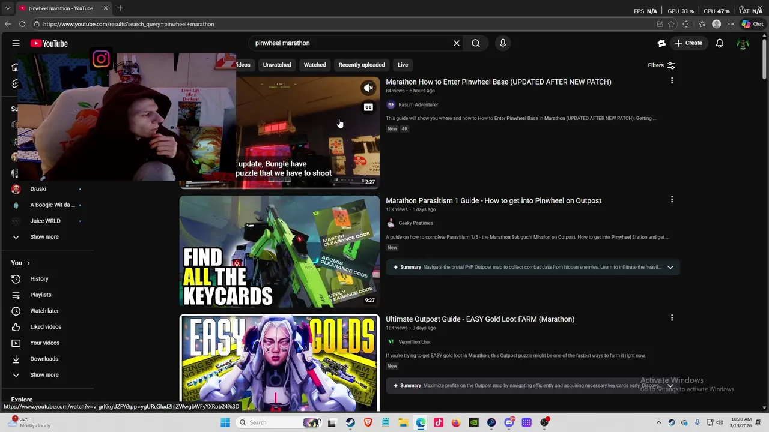
Task: Submit search with the magnifier button
Action: coord(476,43)
